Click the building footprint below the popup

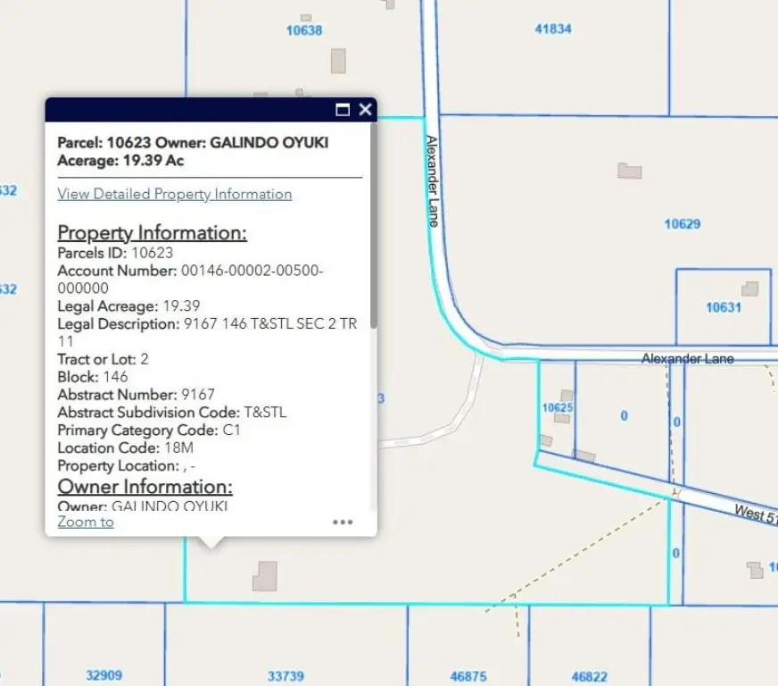[x=264, y=576]
